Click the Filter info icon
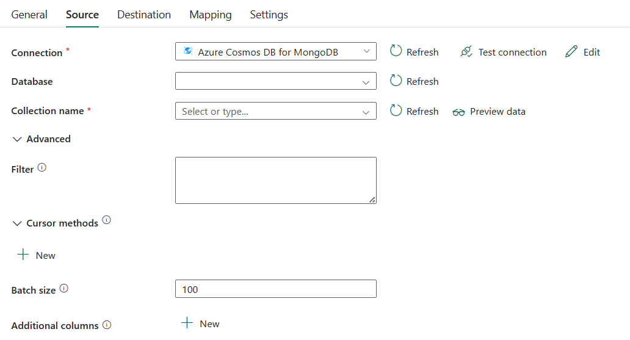 [42, 168]
